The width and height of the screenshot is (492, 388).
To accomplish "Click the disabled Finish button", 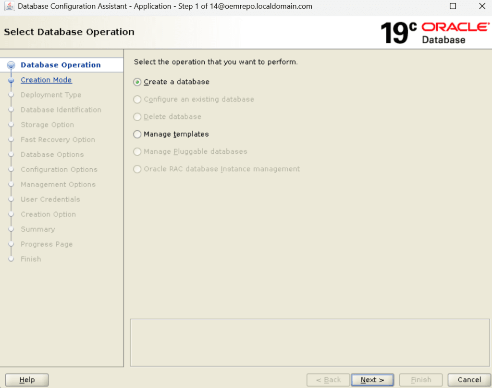I will coord(421,380).
